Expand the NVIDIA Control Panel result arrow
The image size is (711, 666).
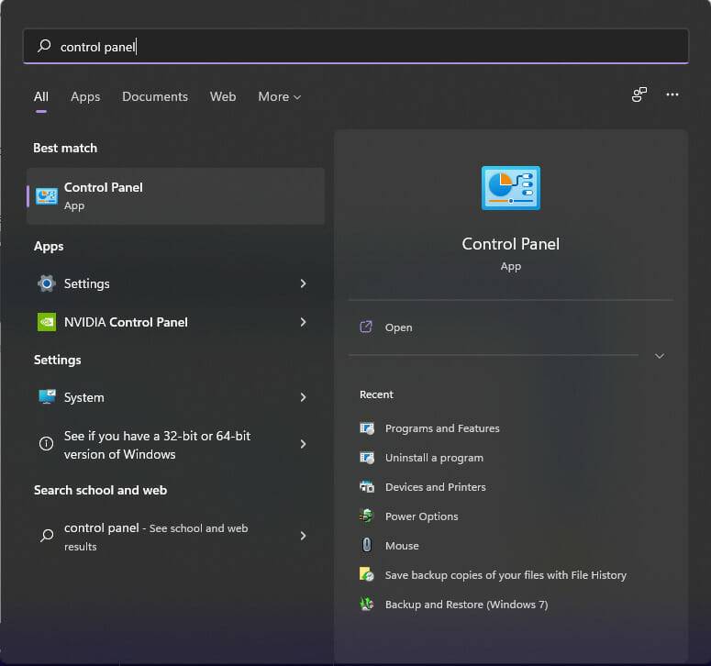point(303,322)
